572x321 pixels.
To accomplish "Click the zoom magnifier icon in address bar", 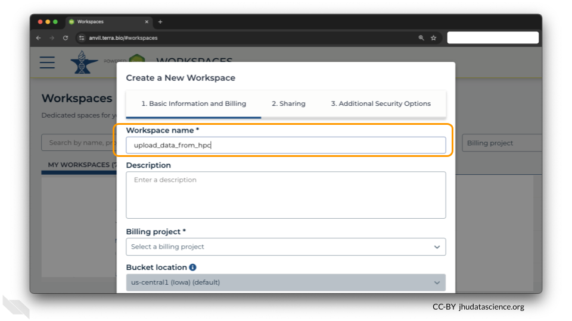I will (421, 38).
